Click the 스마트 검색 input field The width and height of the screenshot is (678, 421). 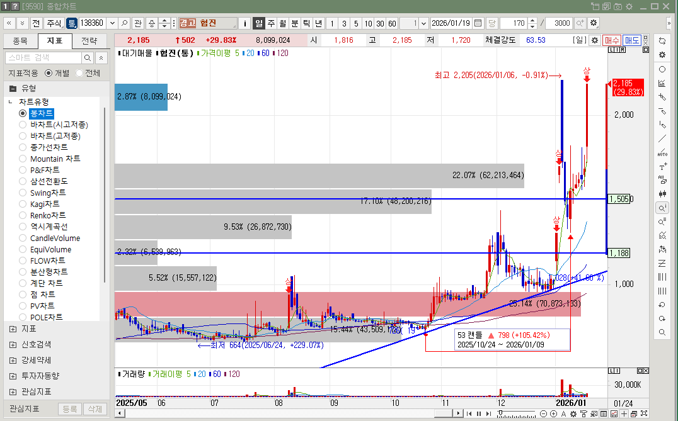43,58
